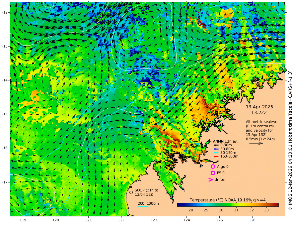The height and width of the screenshot is (226, 292).
Task: Click the 122 longitude axis label
Action: pos(121,220)
